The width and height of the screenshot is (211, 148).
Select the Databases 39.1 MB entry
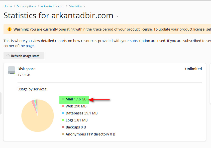pos(81,113)
